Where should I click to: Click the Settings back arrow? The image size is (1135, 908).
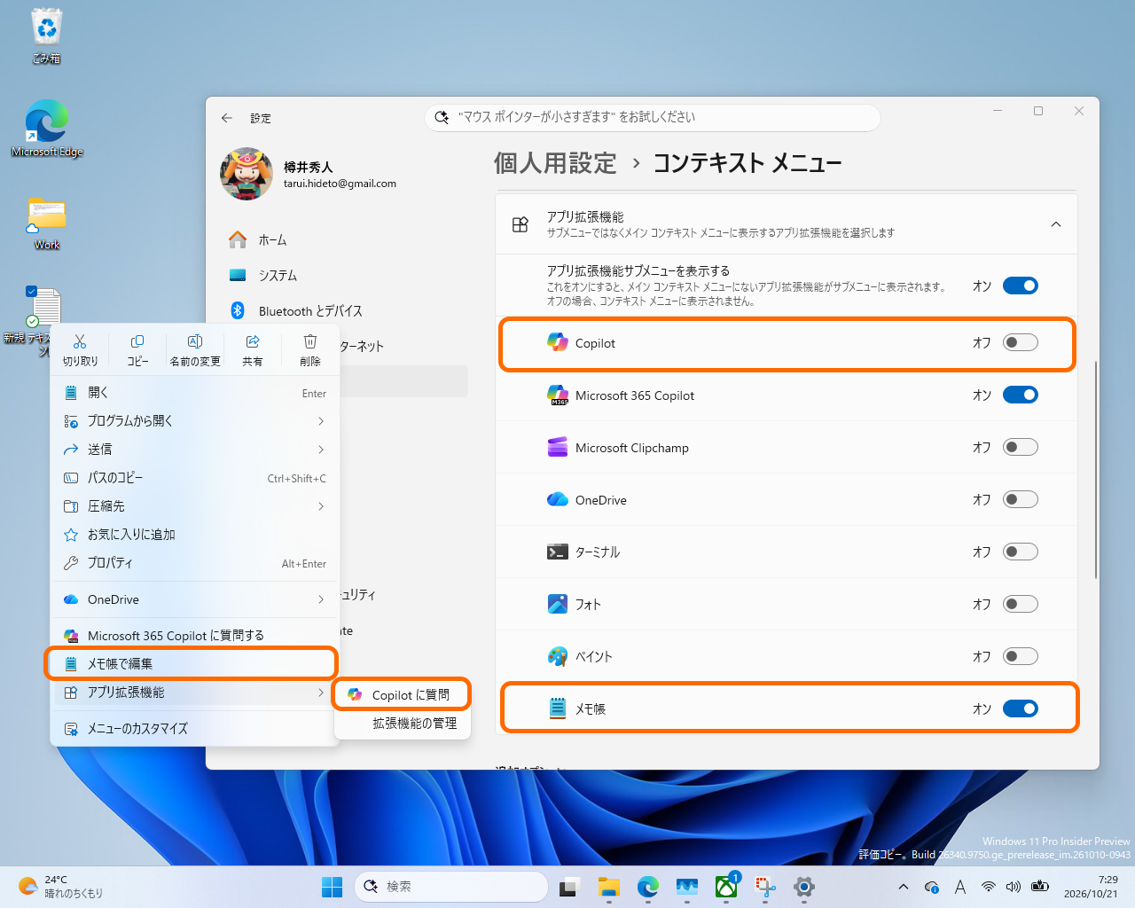click(227, 118)
